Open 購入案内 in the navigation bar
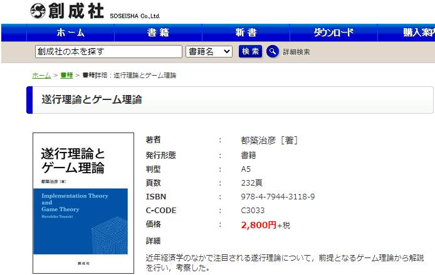Screen dimensions: 435x275 click(418, 32)
